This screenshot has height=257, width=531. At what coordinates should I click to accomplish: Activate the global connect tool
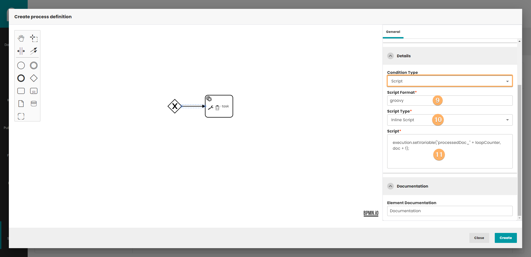pyautogui.click(x=34, y=51)
